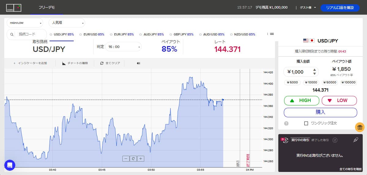Star the AUD/JPY pair
367x175 pixels.
point(141,35)
